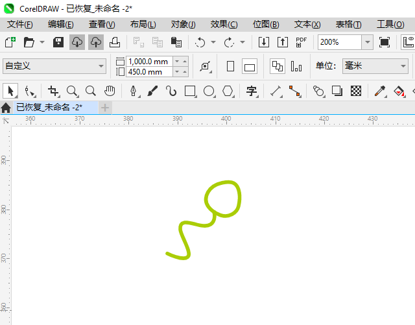Click the Export to PDF icon
Image resolution: width=415 pixels, height=325 pixels.
(301, 42)
